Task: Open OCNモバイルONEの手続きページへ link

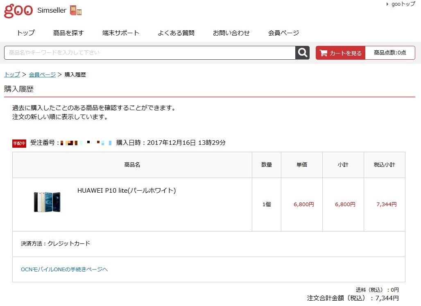Action: (64, 269)
